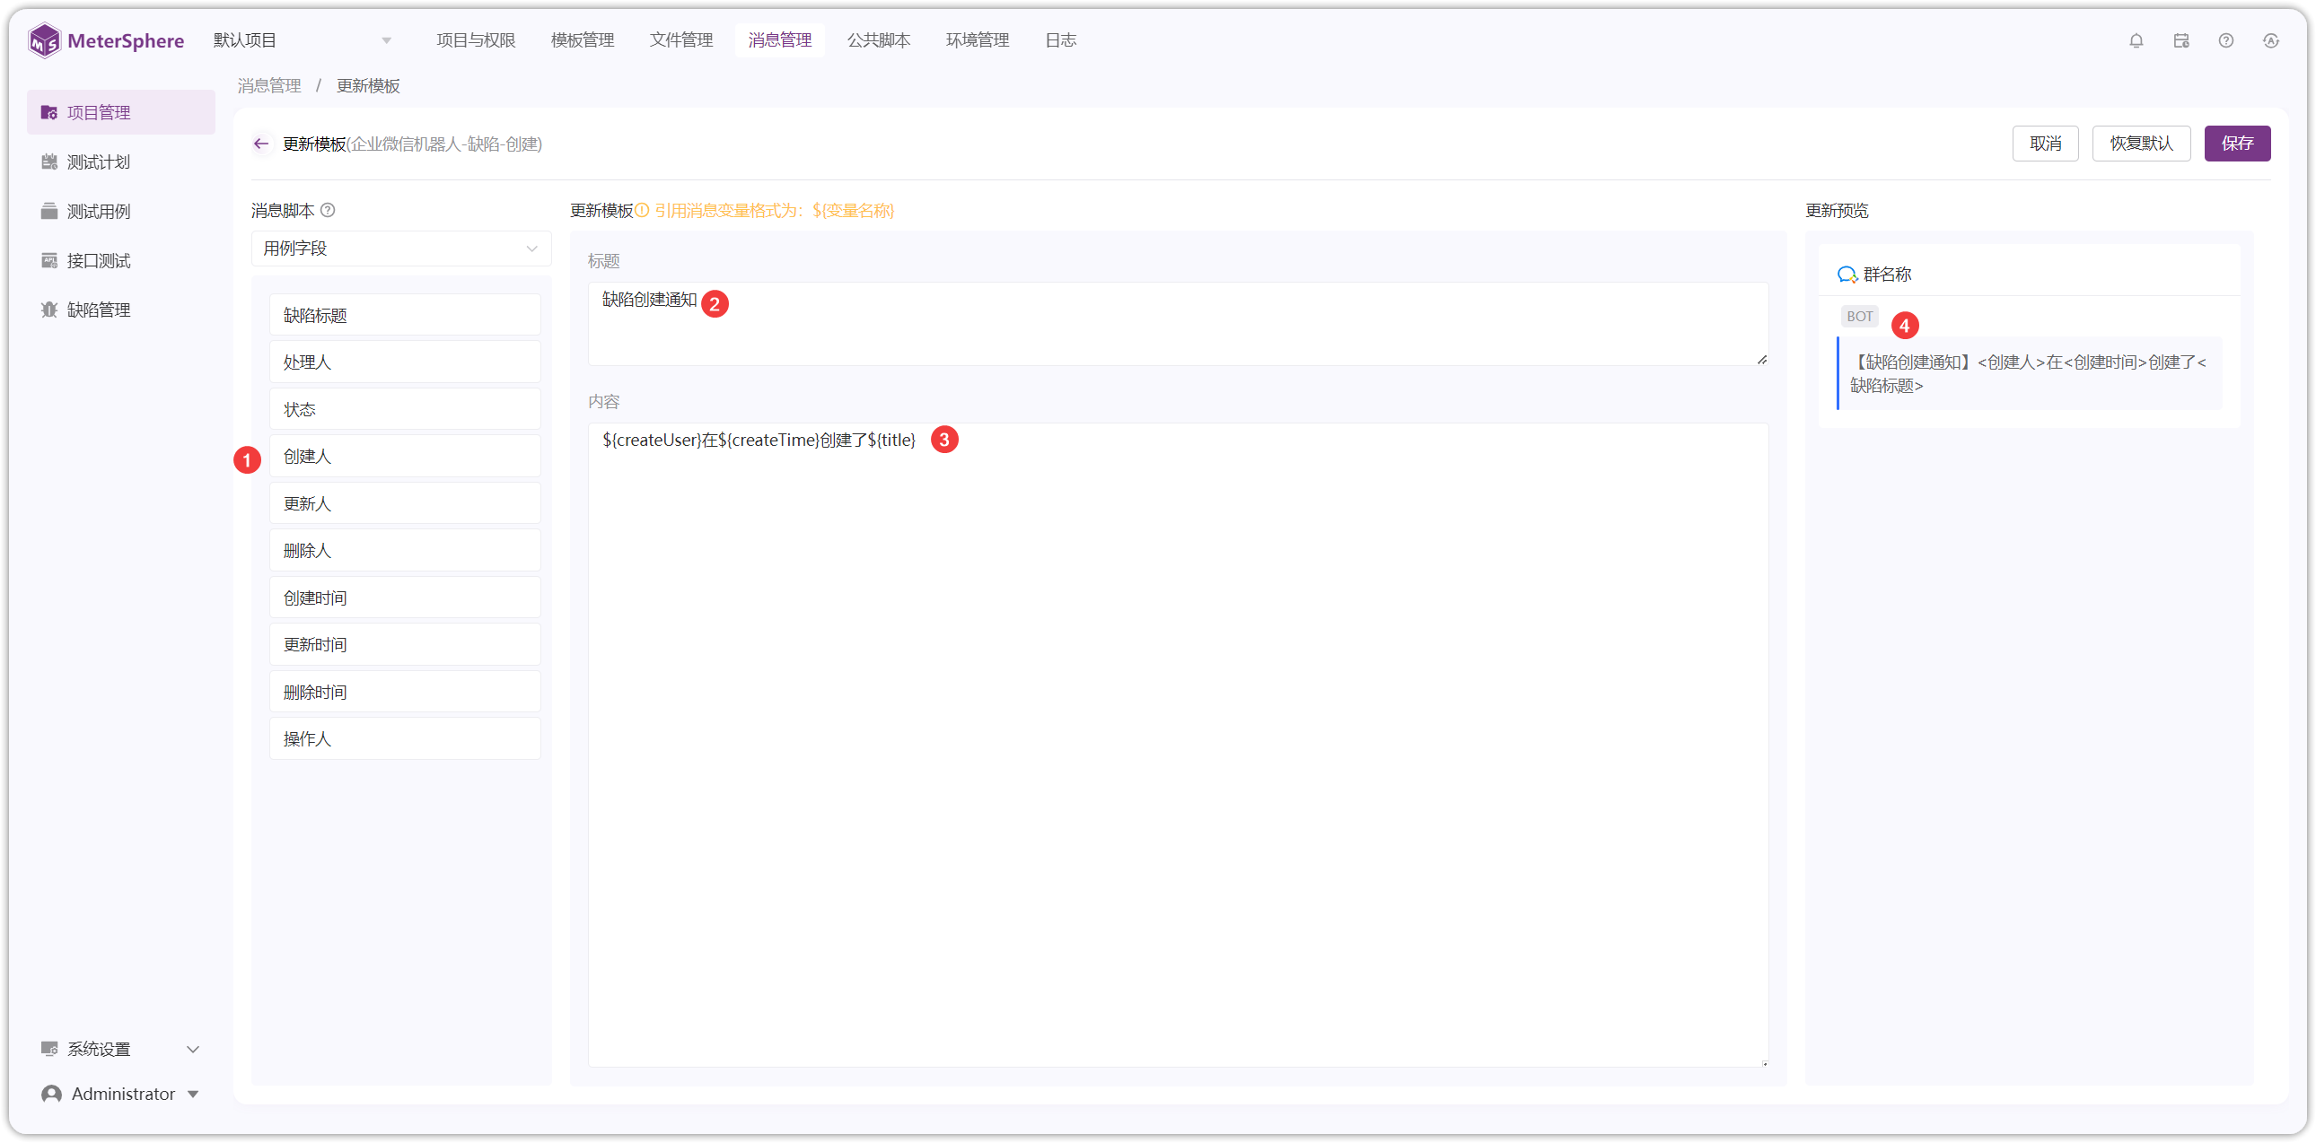Switch to 文件管理 tab

coord(681,40)
